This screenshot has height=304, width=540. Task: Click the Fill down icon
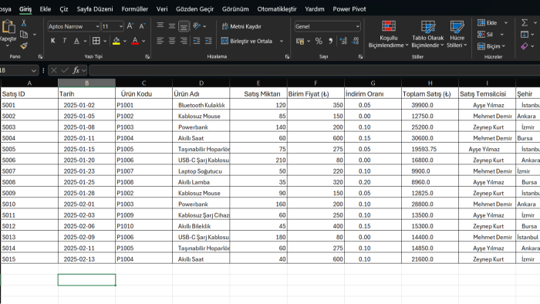525,35
